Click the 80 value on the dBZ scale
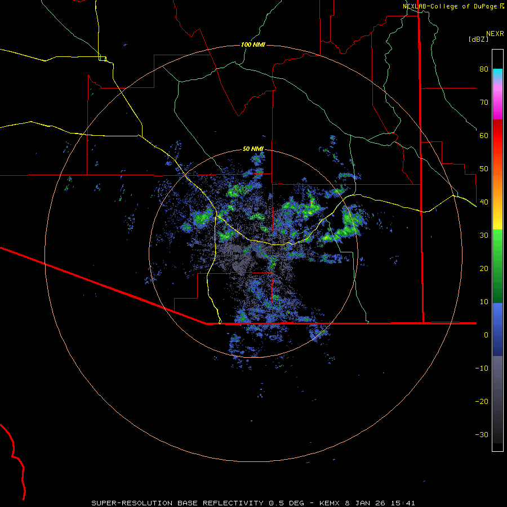 pos(484,69)
